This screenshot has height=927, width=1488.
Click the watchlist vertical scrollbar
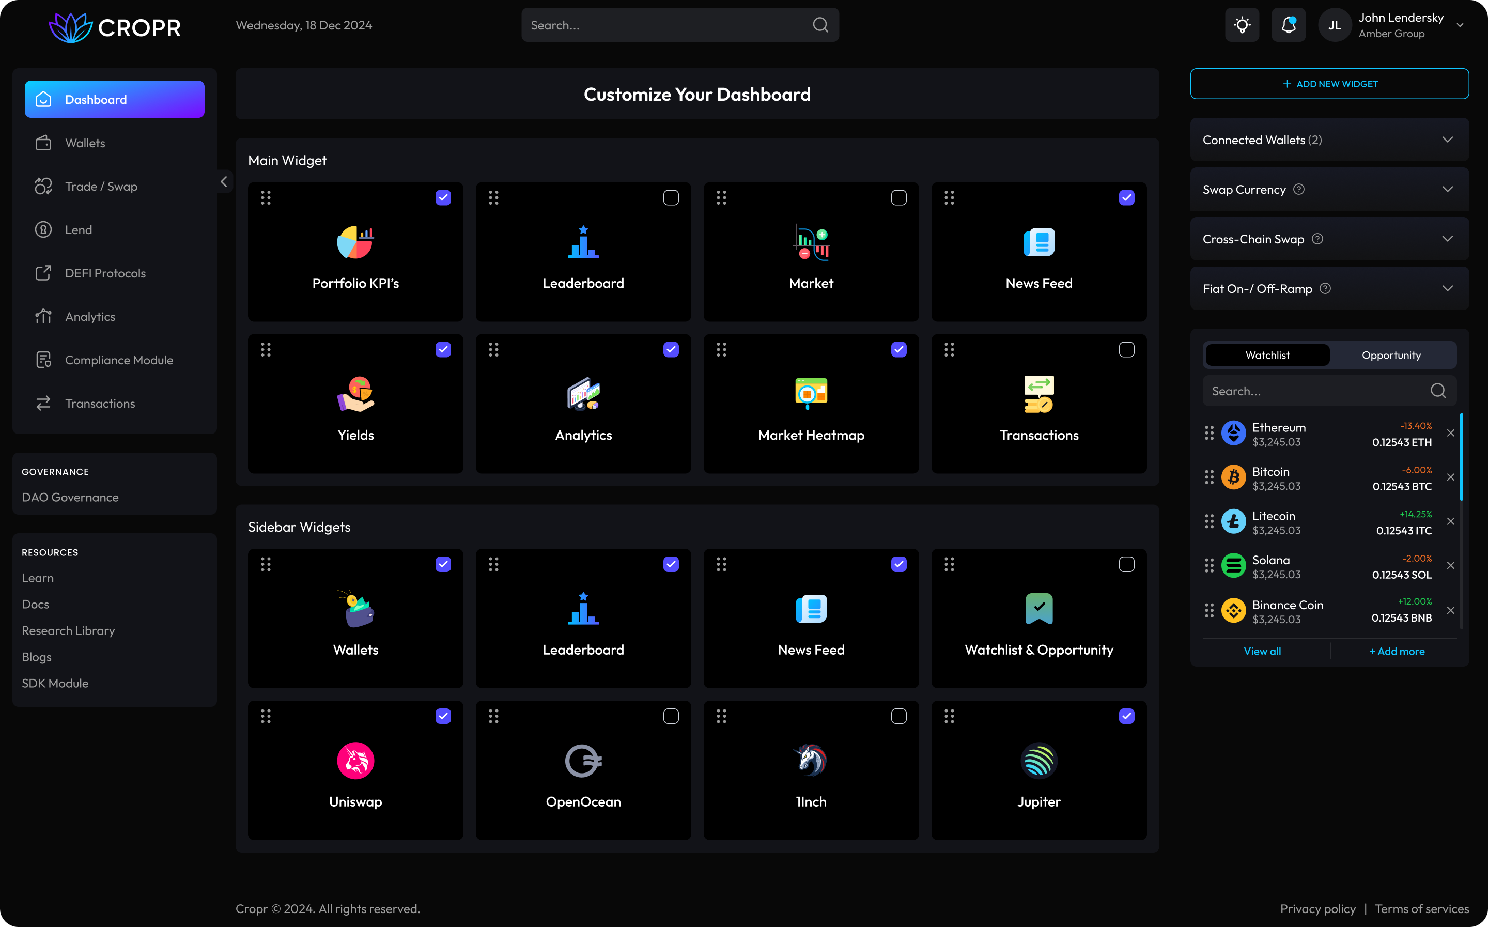tap(1462, 457)
